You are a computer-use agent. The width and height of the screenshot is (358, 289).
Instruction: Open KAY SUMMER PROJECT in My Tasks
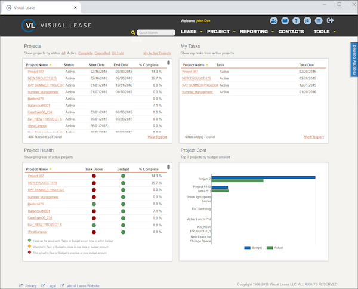point(200,85)
